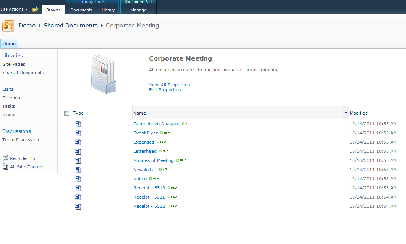Click the Word icon beside Letterhead
The height and width of the screenshot is (244, 406).
tap(78, 151)
